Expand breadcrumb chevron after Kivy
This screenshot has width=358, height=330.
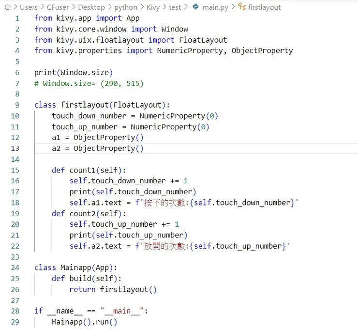164,7
